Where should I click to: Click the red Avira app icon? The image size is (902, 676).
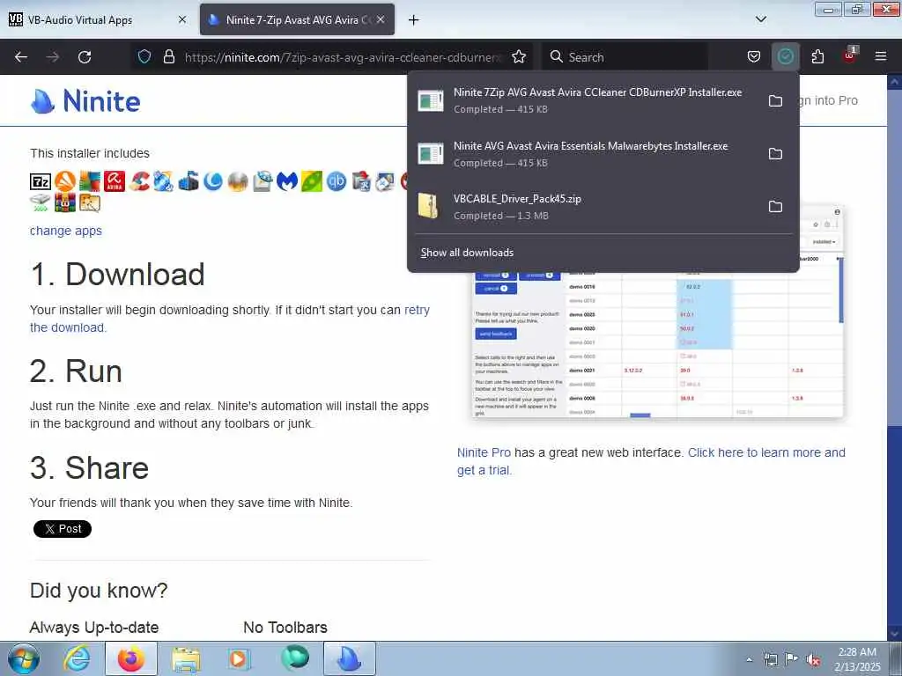[x=115, y=181]
